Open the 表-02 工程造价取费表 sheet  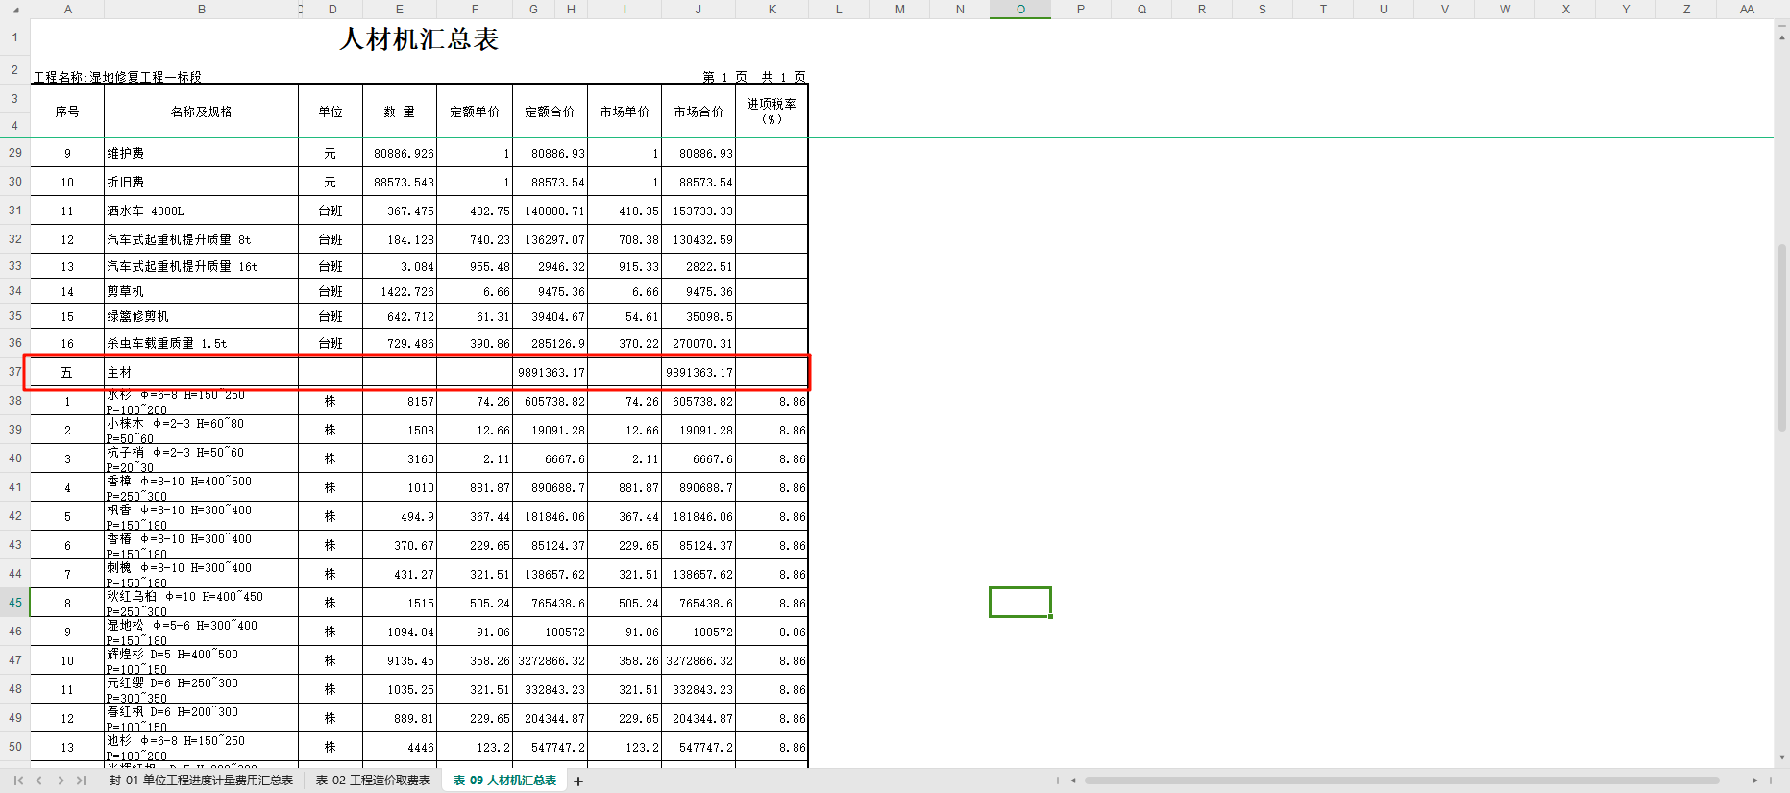coord(373,781)
